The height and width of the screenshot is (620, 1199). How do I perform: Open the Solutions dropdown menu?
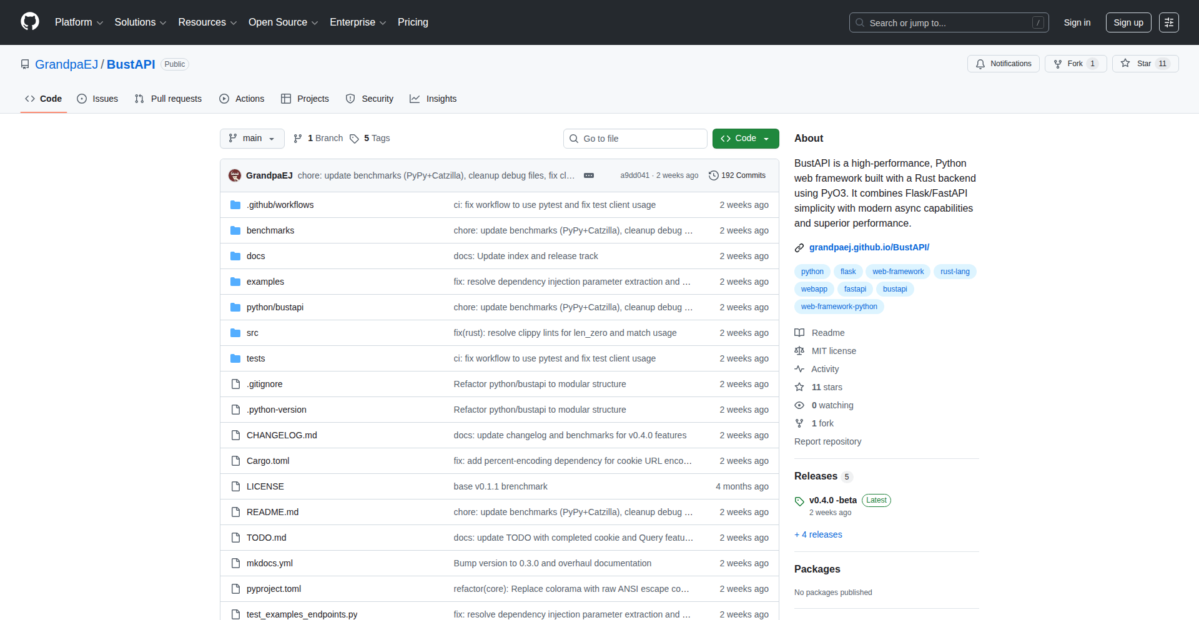pyautogui.click(x=140, y=22)
